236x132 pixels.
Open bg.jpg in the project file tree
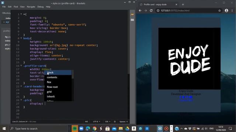pos(7,37)
